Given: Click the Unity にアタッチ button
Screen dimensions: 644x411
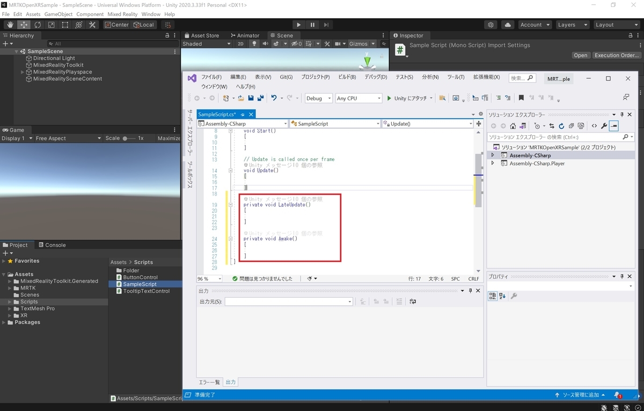Looking at the screenshot, I should coord(410,98).
